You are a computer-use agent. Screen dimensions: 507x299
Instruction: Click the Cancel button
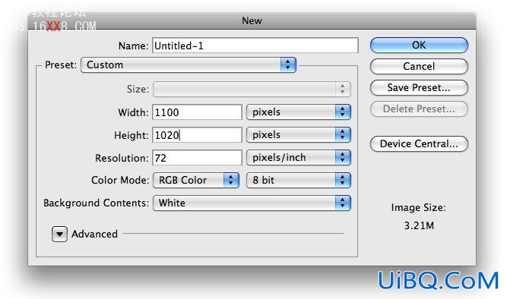(419, 67)
